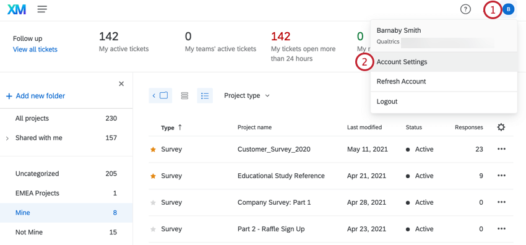Star the Company Survey: Part 1 project
526x245 pixels.
click(153, 202)
